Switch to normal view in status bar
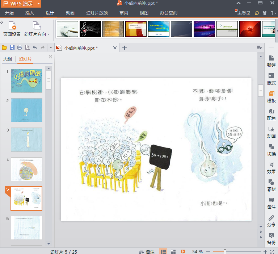The width and height of the screenshot is (278, 254). point(163,251)
